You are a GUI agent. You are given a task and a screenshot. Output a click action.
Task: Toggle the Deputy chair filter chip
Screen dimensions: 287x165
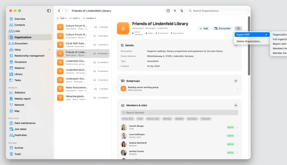pos(153,119)
